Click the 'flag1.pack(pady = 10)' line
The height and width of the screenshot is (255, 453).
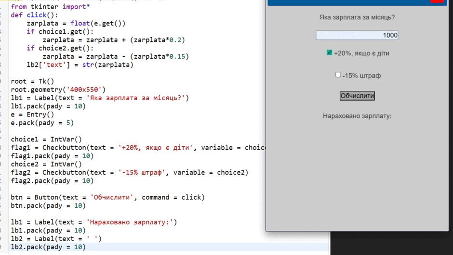(53, 156)
